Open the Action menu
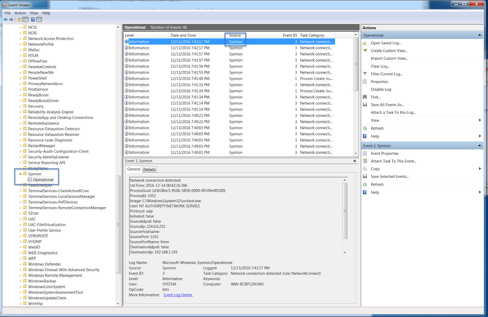Screen dimensions: 488x317 pos(20,13)
